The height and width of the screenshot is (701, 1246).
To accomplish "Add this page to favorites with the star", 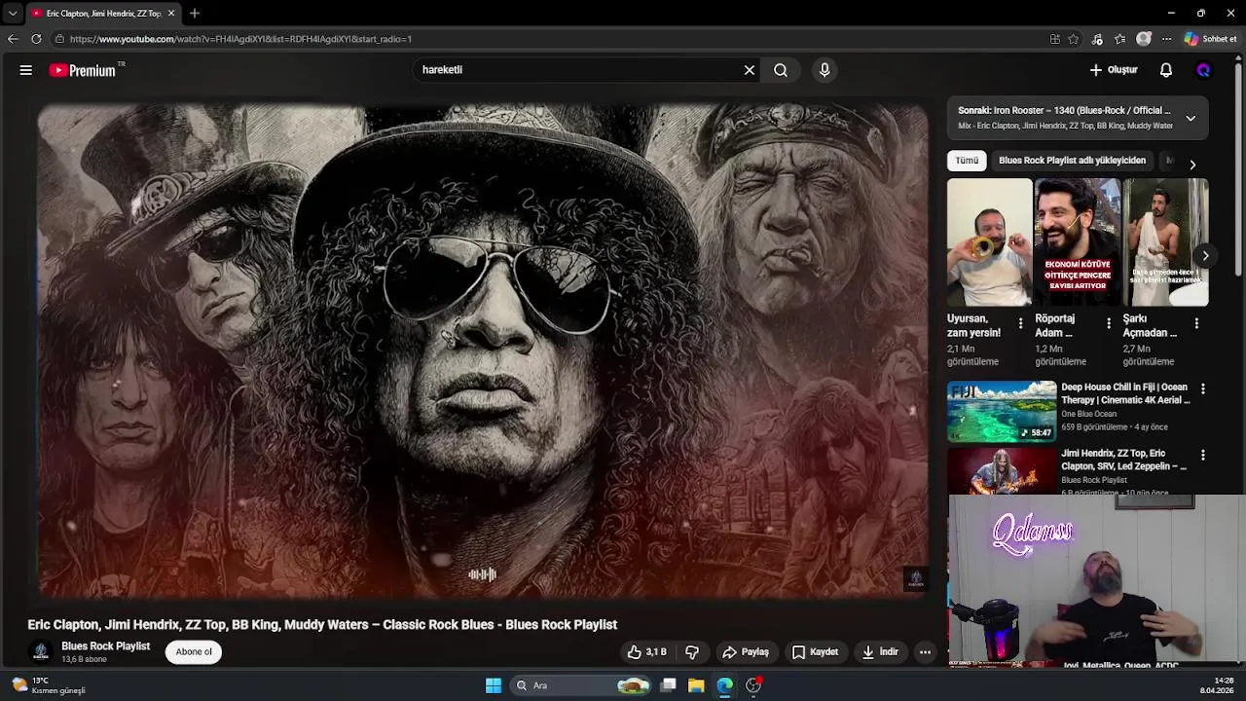I will [x=1074, y=39].
